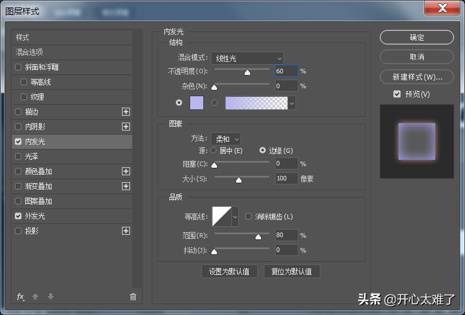Uncheck the 外发光 checkbox
This screenshot has width=465, height=315.
(x=18, y=216)
